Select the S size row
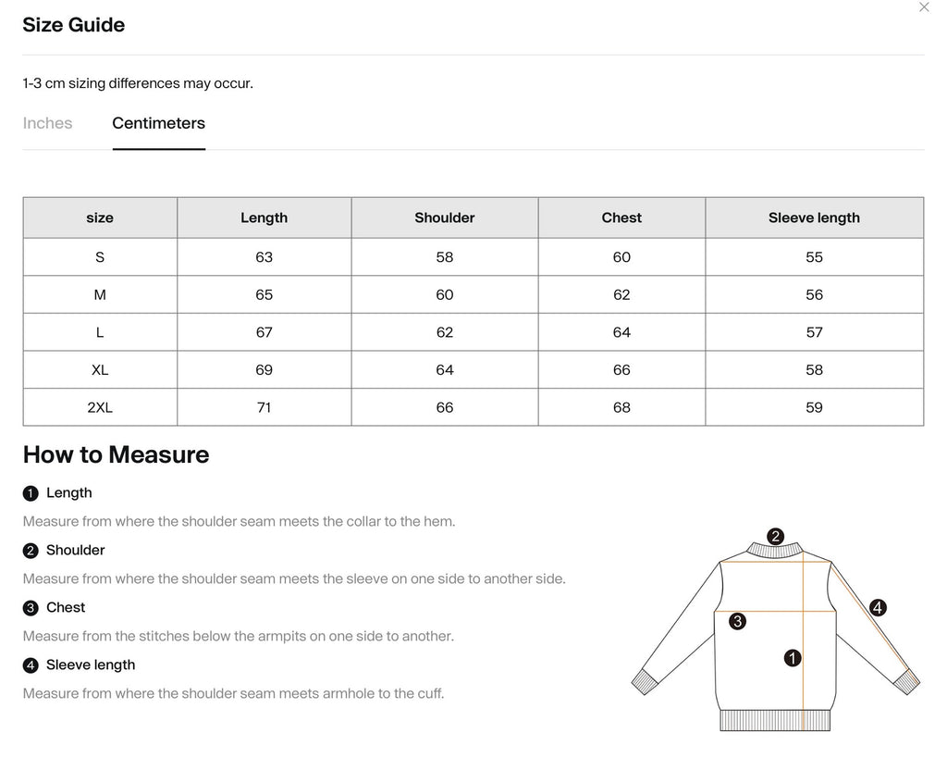This screenshot has width=947, height=758. 100,256
